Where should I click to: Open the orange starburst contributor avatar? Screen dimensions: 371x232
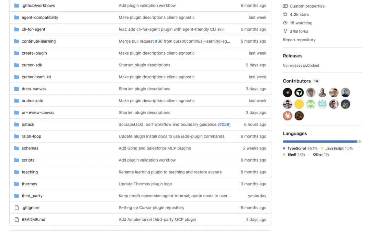coord(288,116)
